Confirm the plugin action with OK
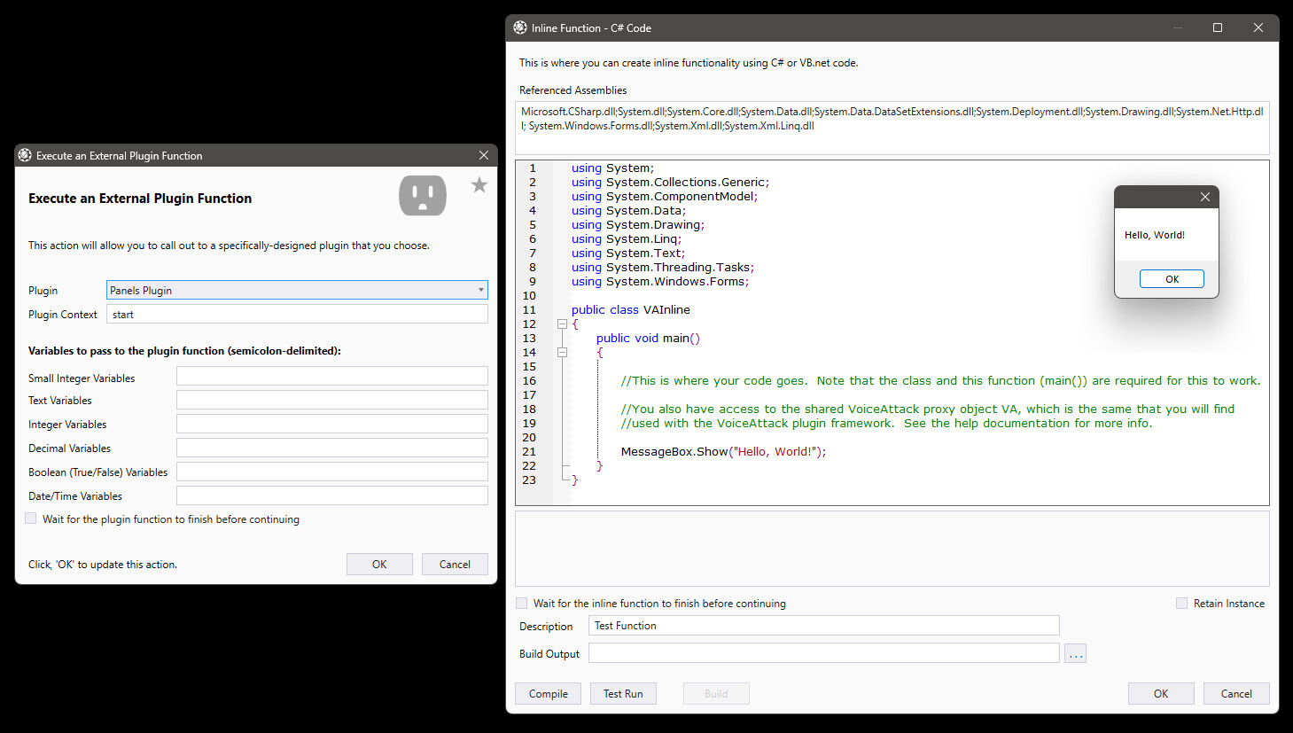The height and width of the screenshot is (733, 1293). (379, 564)
